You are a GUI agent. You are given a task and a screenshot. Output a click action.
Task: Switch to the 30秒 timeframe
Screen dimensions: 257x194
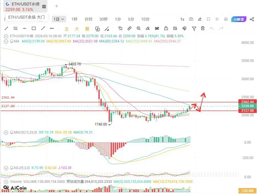pyautogui.click(x=103, y=19)
